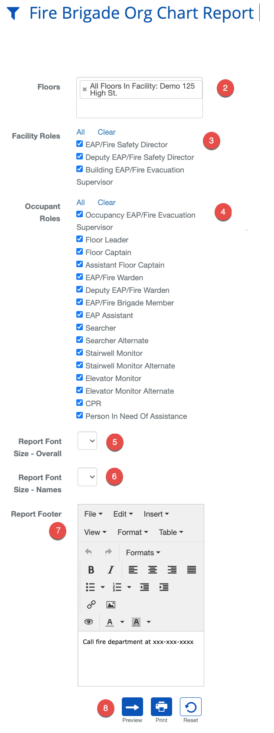This screenshot has height=733, width=274.
Task: Uncheck the Floor Captain checkbox
Action: (x=79, y=251)
